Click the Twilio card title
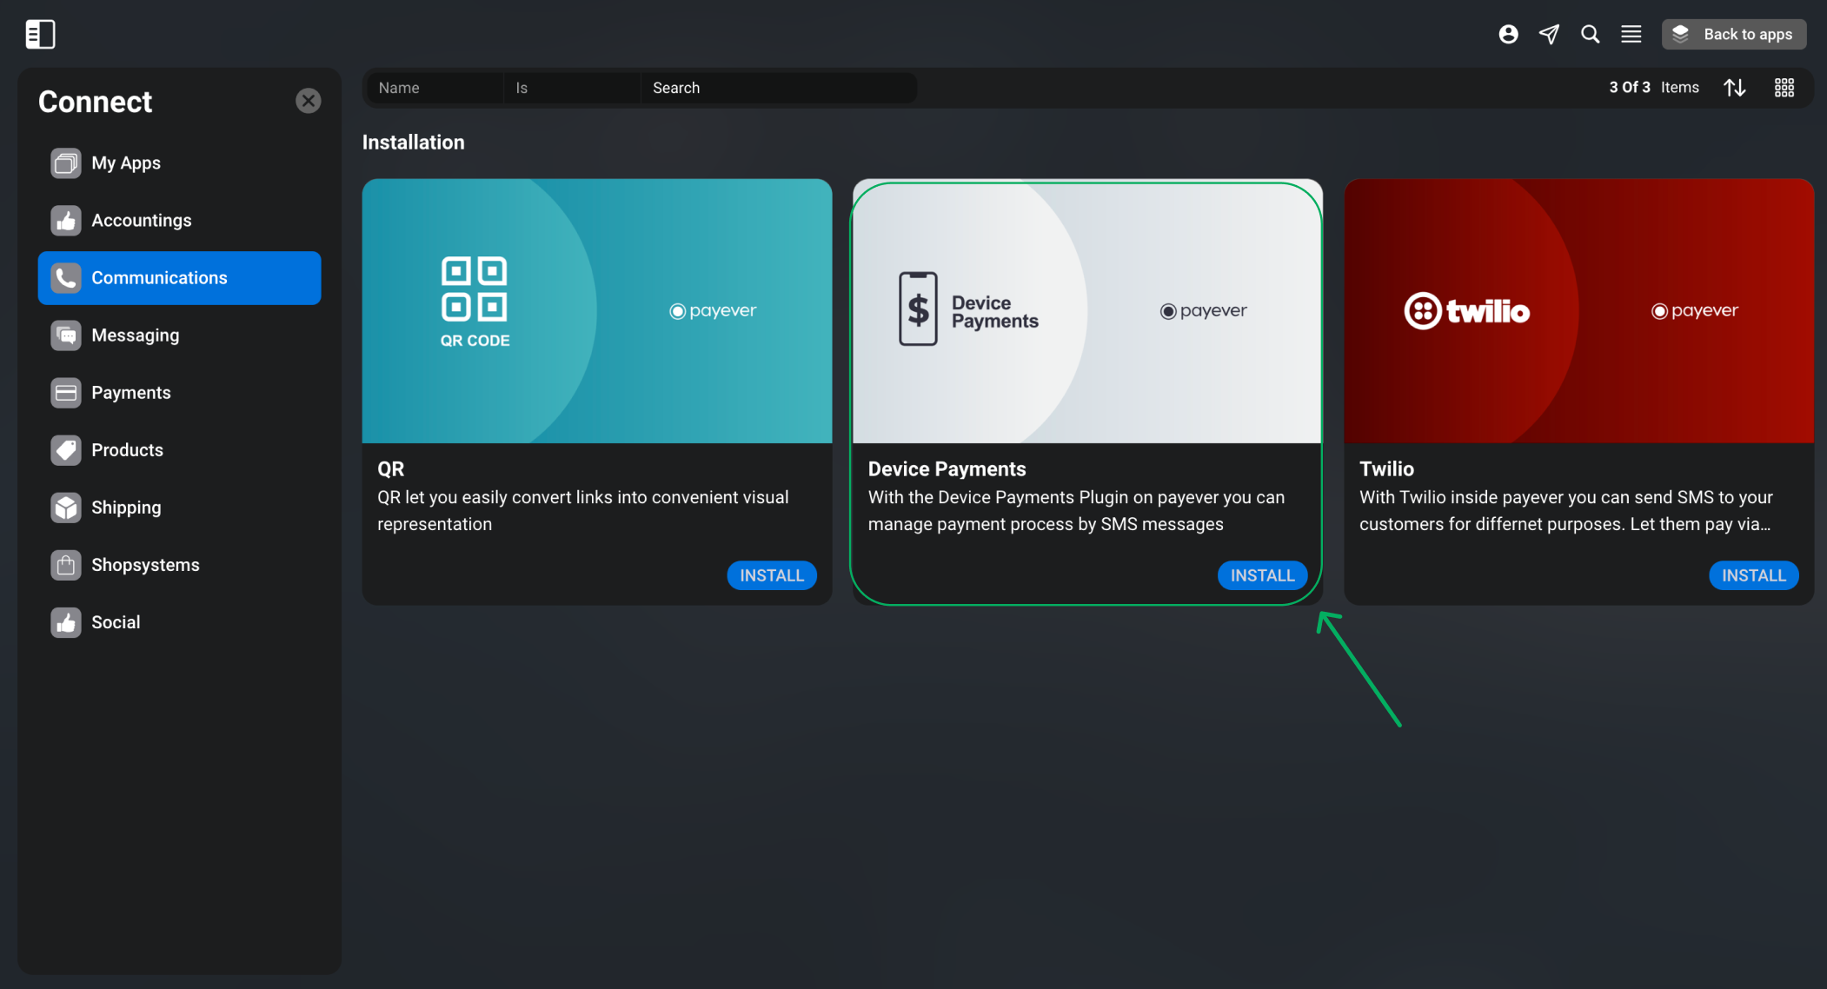This screenshot has height=989, width=1827. (1387, 469)
